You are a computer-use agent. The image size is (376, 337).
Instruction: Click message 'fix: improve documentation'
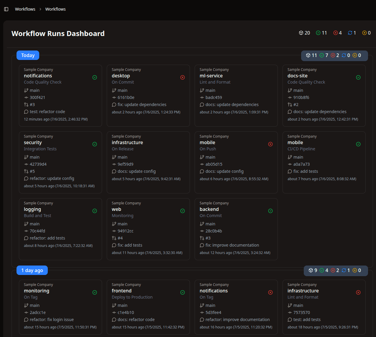(x=232, y=245)
